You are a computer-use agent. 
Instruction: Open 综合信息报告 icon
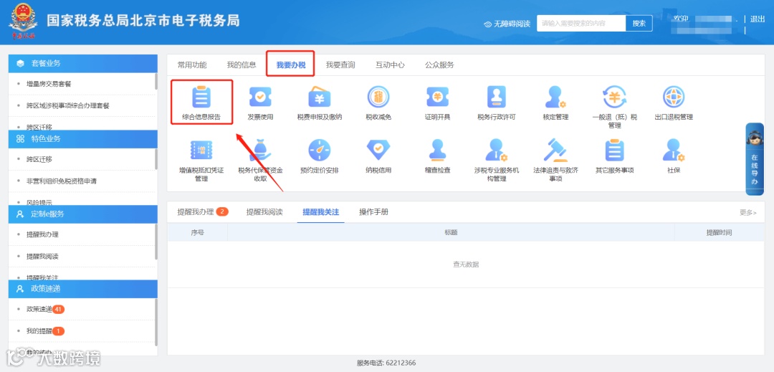[201, 97]
